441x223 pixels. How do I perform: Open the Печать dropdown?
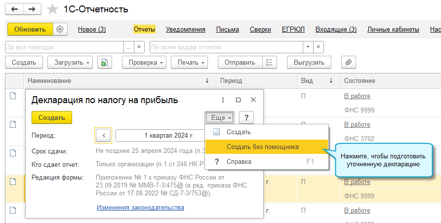coord(189,63)
